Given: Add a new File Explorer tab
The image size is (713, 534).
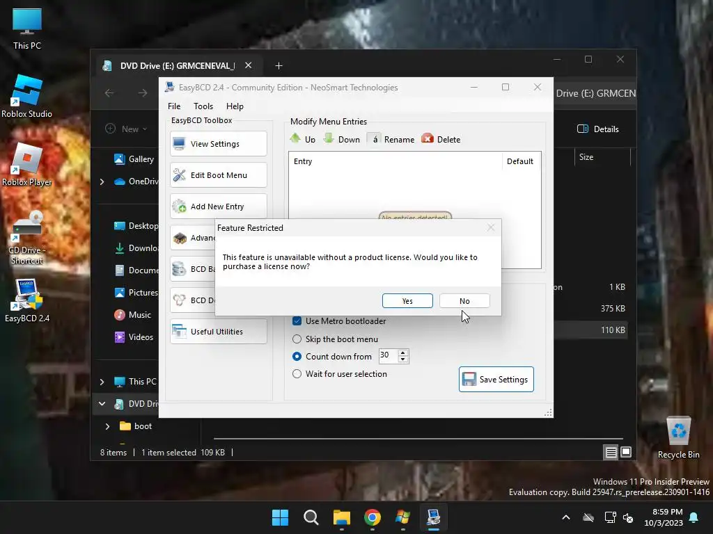Looking at the screenshot, I should point(279,66).
